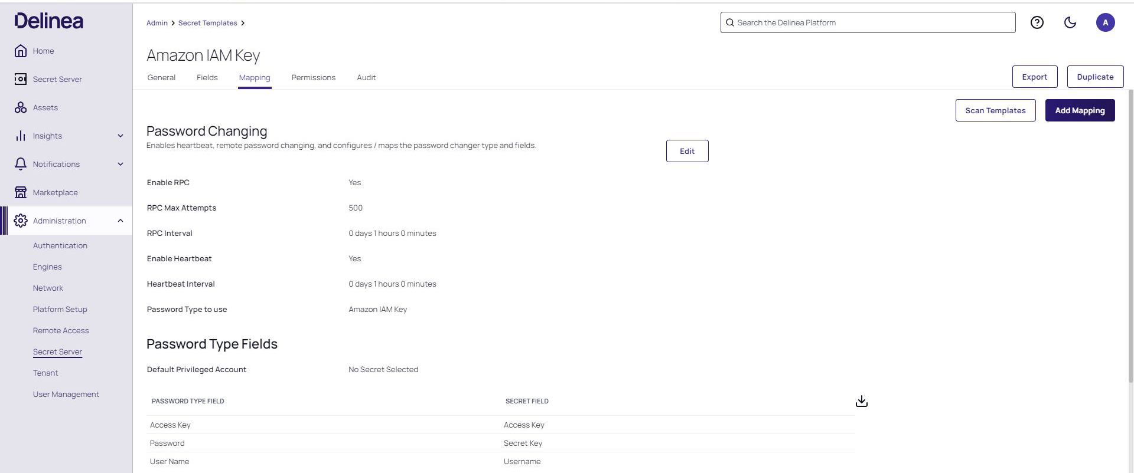Click Edit for Password Changing settings
The height and width of the screenshot is (473, 1134).
coord(687,151)
